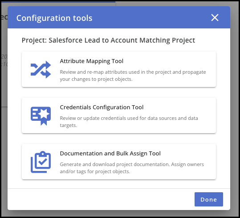240x218 pixels.
Task: Open the Documentation and Bulk Assign Tool title
Action: pyautogui.click(x=110, y=154)
